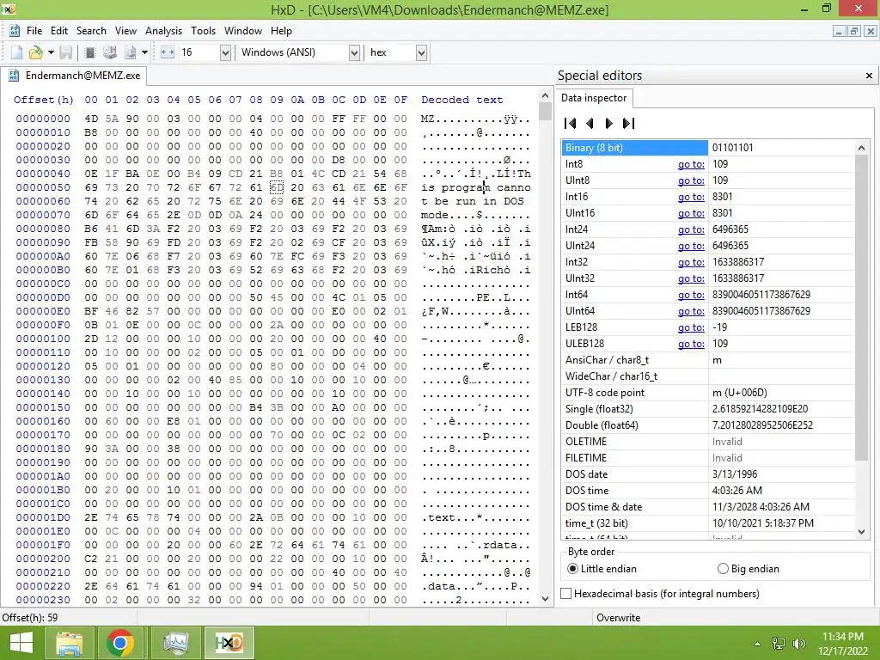Image resolution: width=880 pixels, height=660 pixels.
Task: Open the Search menu
Action: pyautogui.click(x=91, y=31)
